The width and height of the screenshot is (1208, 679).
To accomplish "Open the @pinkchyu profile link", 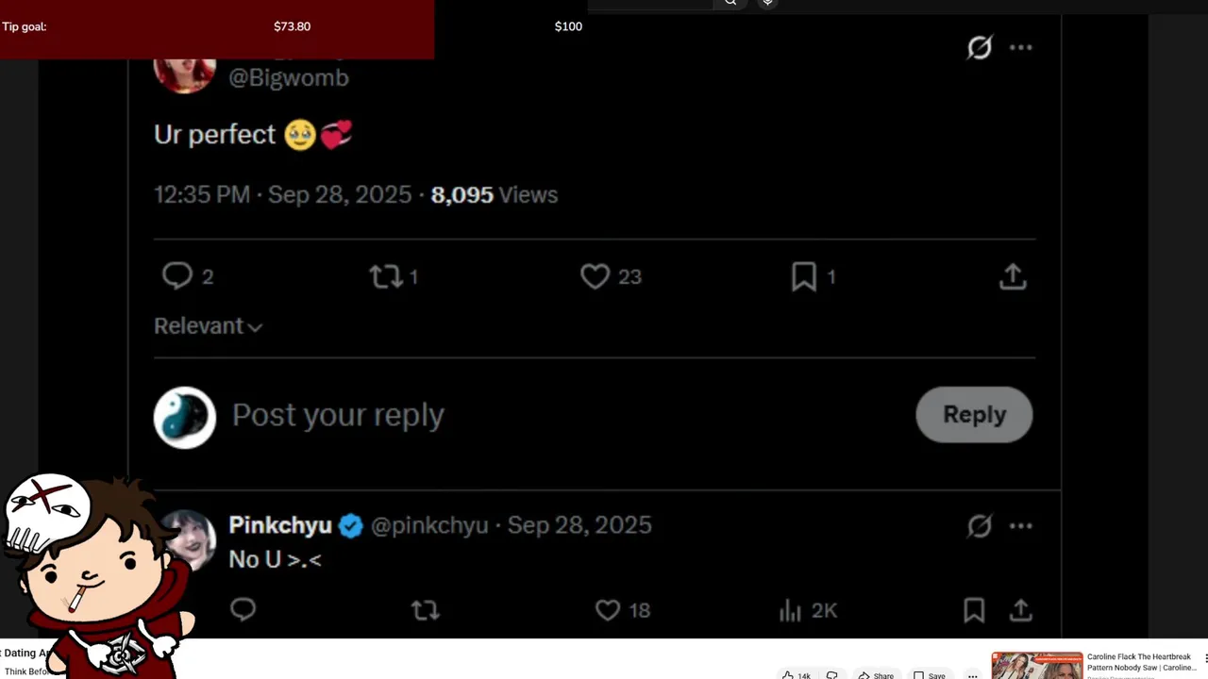I will (429, 525).
